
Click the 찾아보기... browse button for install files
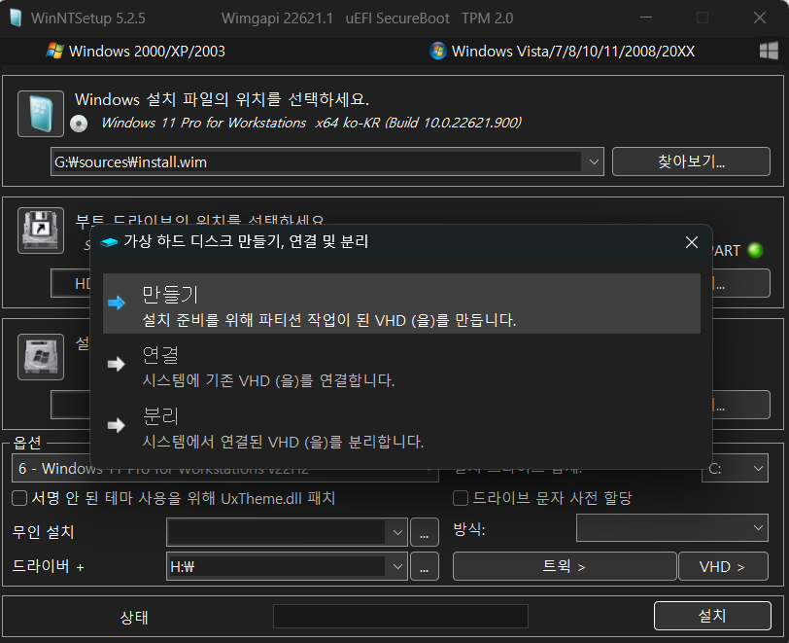point(691,161)
